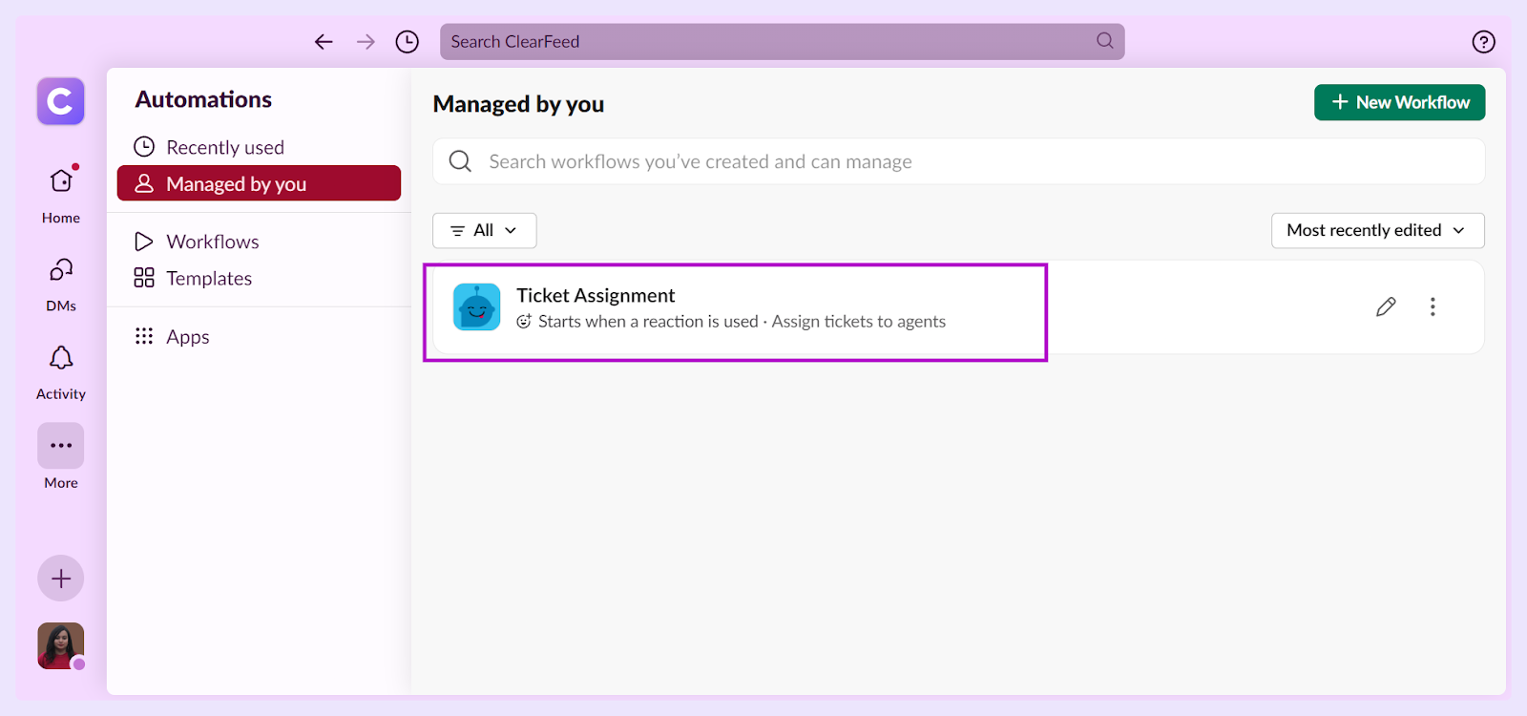The width and height of the screenshot is (1527, 716).
Task: Click the Search ClearFeed field
Action: click(x=782, y=42)
